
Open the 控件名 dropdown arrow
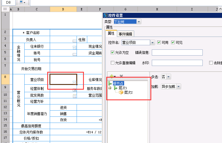(x=152, y=42)
